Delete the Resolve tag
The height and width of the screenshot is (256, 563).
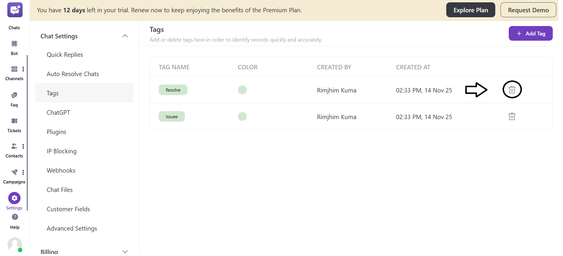(x=512, y=90)
